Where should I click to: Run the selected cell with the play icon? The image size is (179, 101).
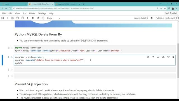[28, 18]
